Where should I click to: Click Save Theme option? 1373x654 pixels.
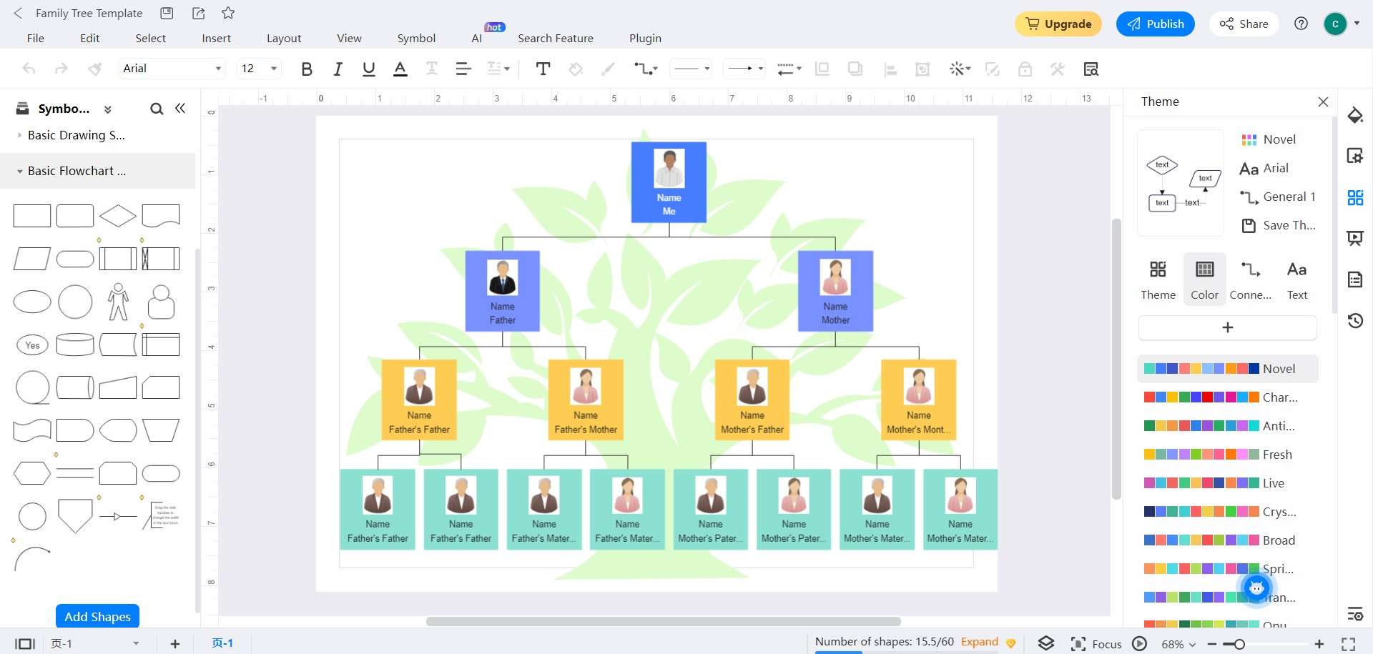click(x=1279, y=225)
